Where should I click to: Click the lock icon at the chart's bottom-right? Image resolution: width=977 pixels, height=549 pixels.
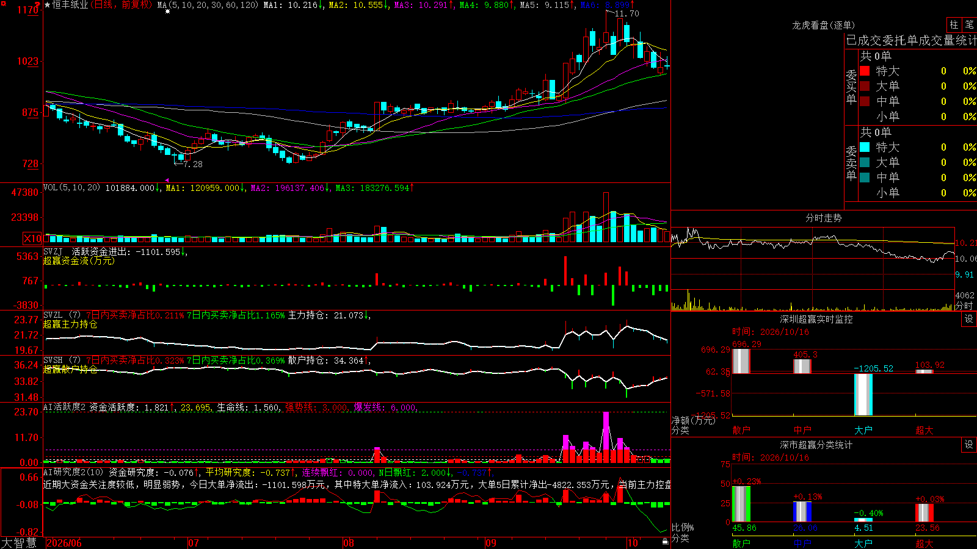[665, 540]
